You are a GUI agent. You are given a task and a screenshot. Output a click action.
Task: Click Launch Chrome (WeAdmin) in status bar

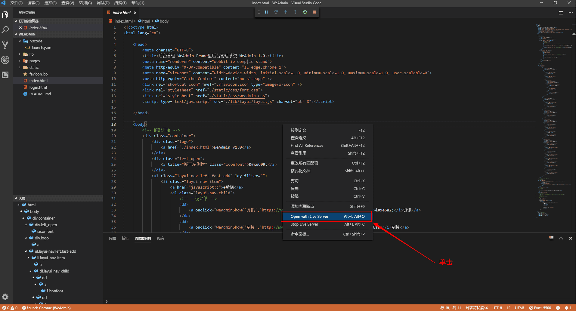[47, 308]
